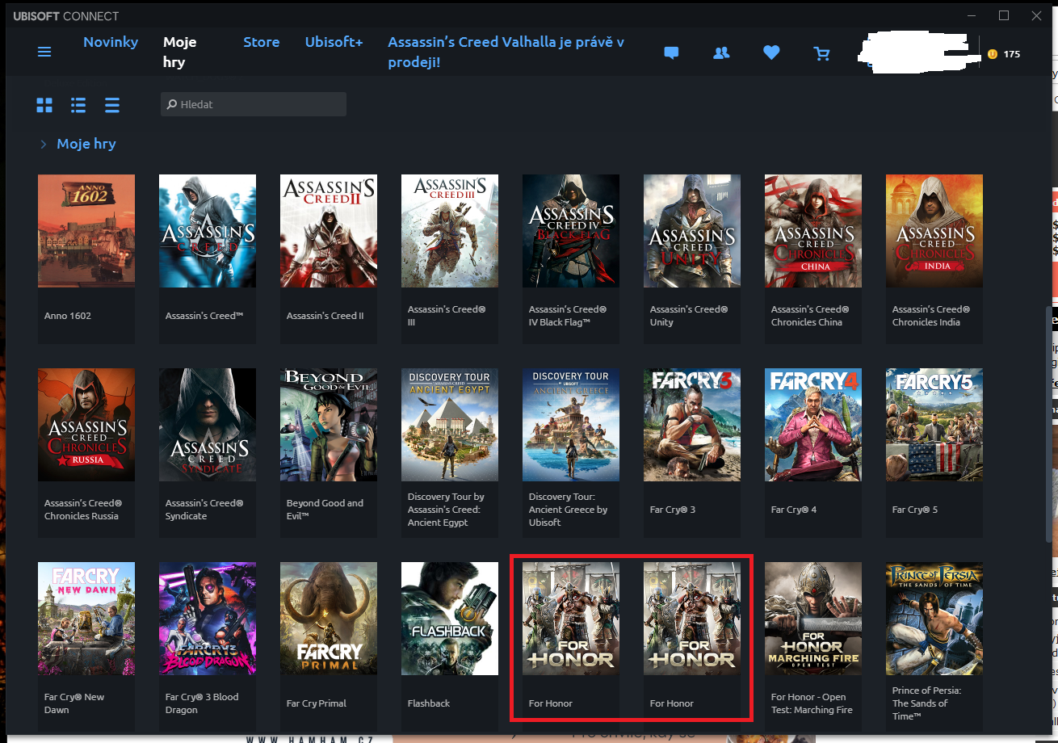Click the Hledat search field

pos(254,104)
